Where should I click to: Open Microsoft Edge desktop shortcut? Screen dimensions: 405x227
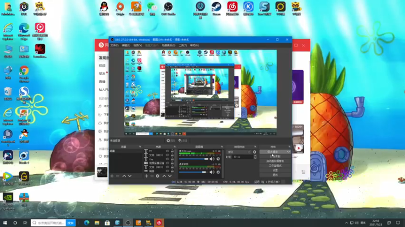(x=24, y=31)
